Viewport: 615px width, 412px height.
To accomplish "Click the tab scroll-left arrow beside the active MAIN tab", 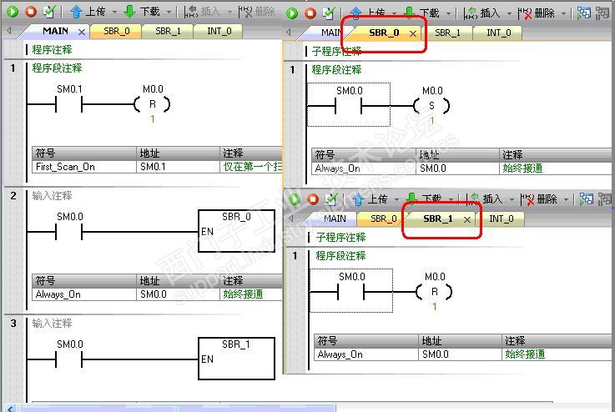I will pos(9,31).
